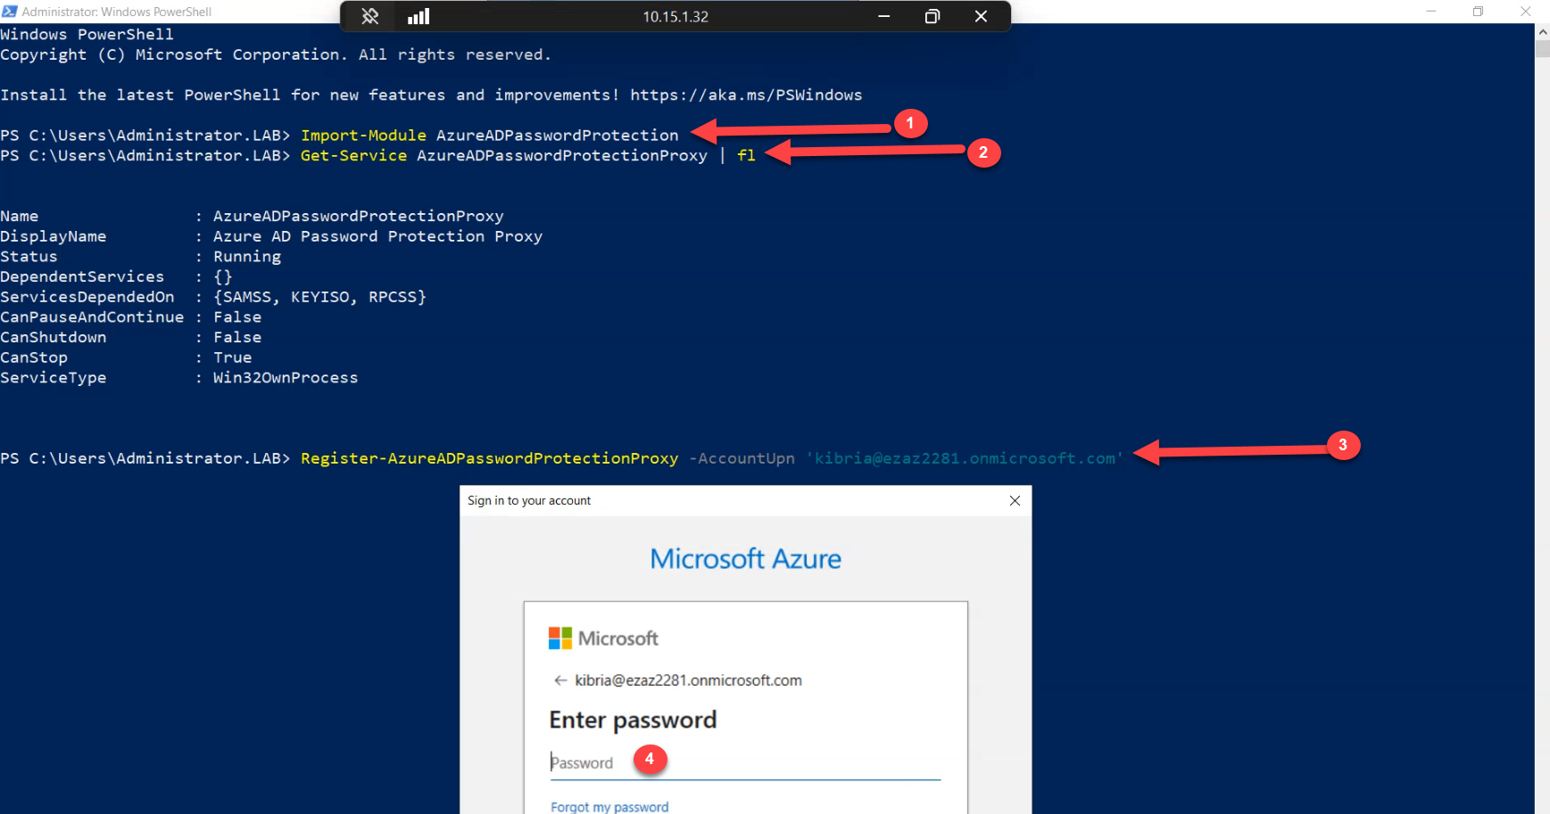
Task: Click the CanShutdown False output value
Action: coord(237,337)
